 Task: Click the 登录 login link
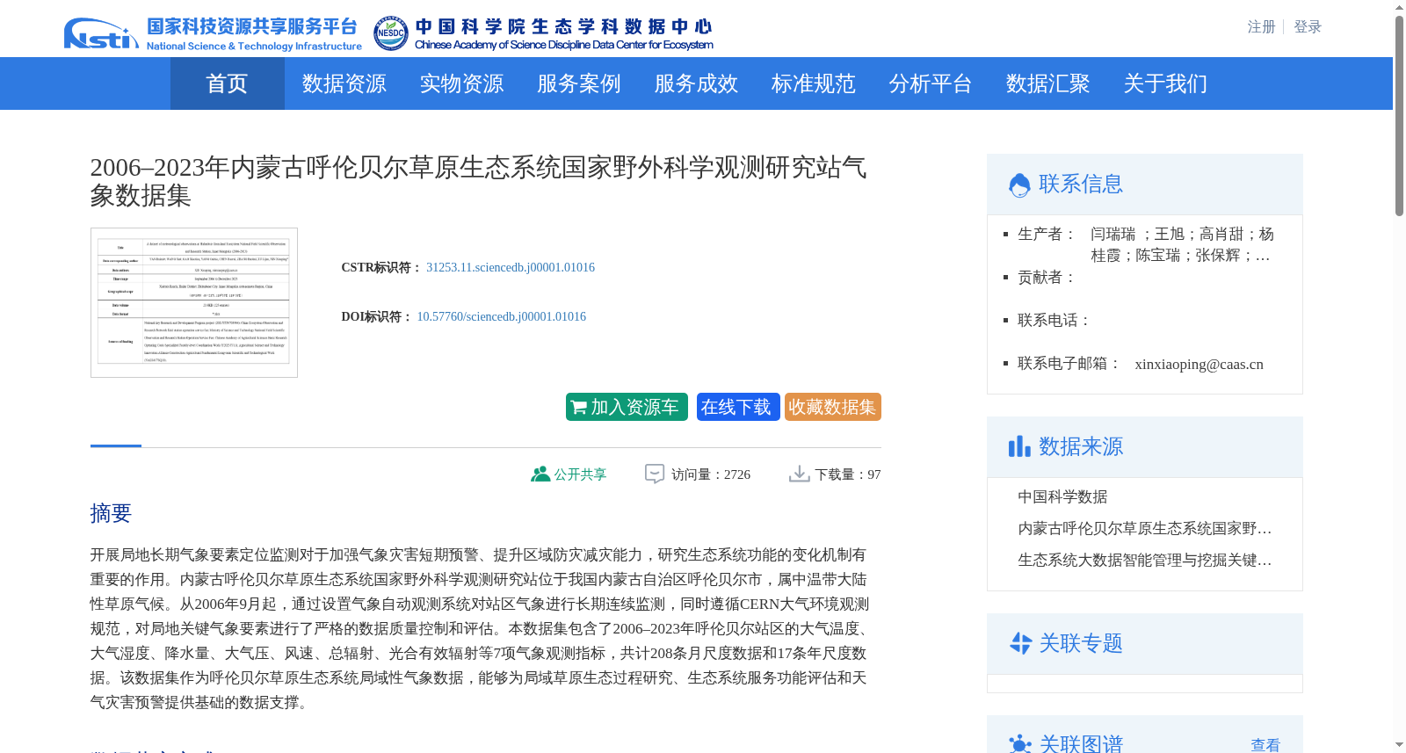1308,27
